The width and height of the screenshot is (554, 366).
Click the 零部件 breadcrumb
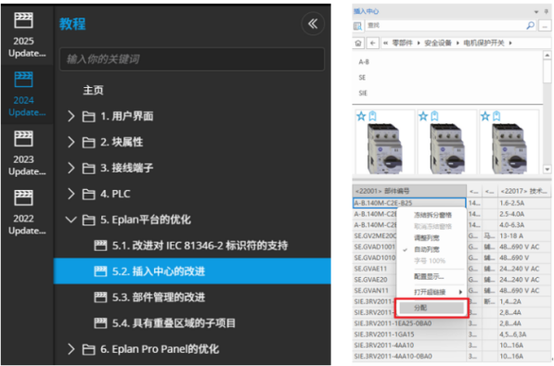(x=402, y=43)
